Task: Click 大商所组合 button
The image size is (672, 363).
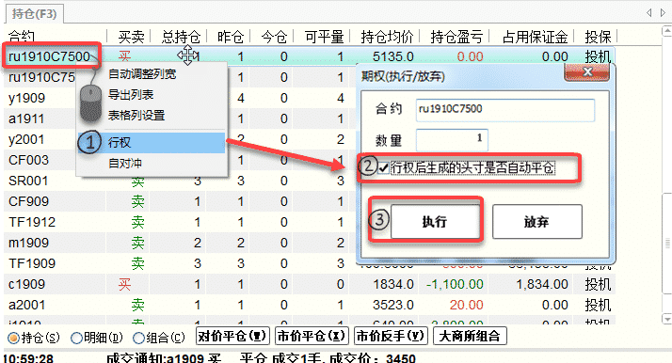Action: pyautogui.click(x=470, y=336)
